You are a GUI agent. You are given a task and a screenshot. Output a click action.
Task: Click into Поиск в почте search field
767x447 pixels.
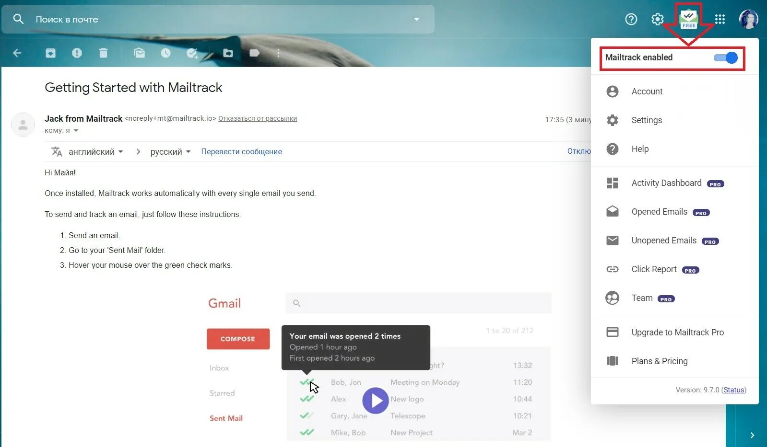click(218, 19)
